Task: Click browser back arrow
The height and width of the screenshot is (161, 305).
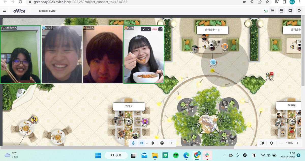Action: 5,2
